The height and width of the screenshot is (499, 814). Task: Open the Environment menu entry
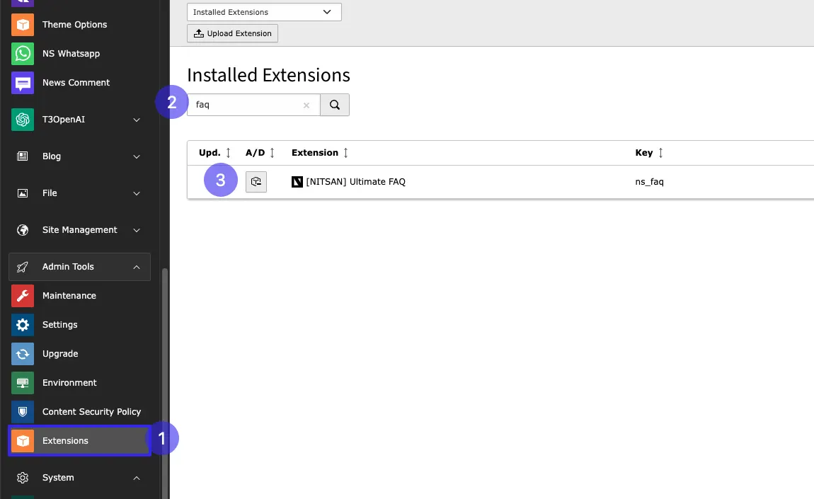[69, 383]
